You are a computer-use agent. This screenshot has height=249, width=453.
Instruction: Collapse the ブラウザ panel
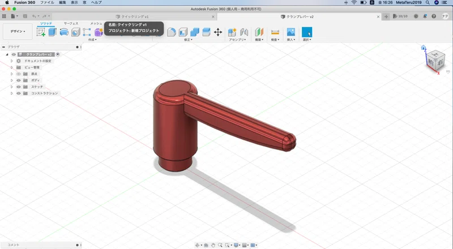point(3,47)
